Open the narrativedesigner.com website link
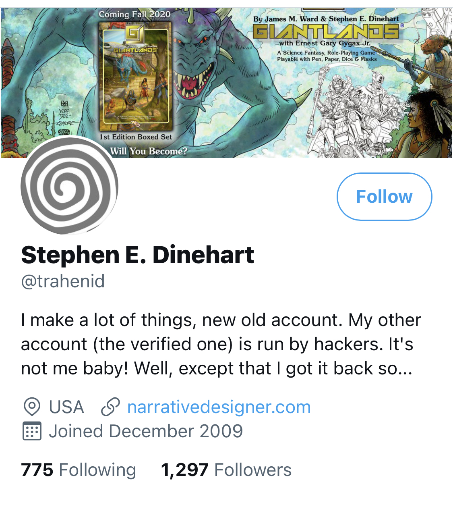The height and width of the screenshot is (509, 453). click(219, 407)
